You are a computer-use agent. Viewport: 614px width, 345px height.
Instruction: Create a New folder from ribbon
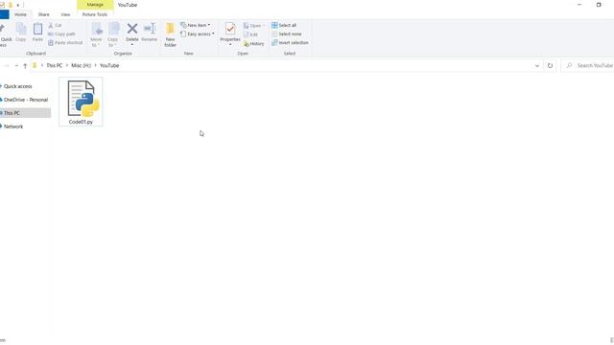point(170,34)
